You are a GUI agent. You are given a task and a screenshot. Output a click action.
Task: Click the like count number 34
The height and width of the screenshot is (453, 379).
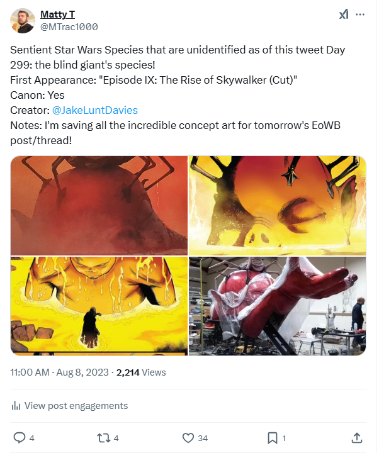tap(203, 437)
